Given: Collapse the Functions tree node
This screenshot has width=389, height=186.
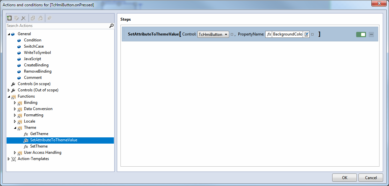Looking at the screenshot, I should pos(9,96).
